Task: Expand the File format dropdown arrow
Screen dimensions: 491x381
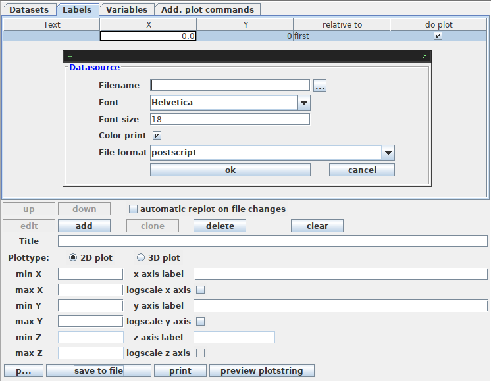Action: click(x=388, y=153)
